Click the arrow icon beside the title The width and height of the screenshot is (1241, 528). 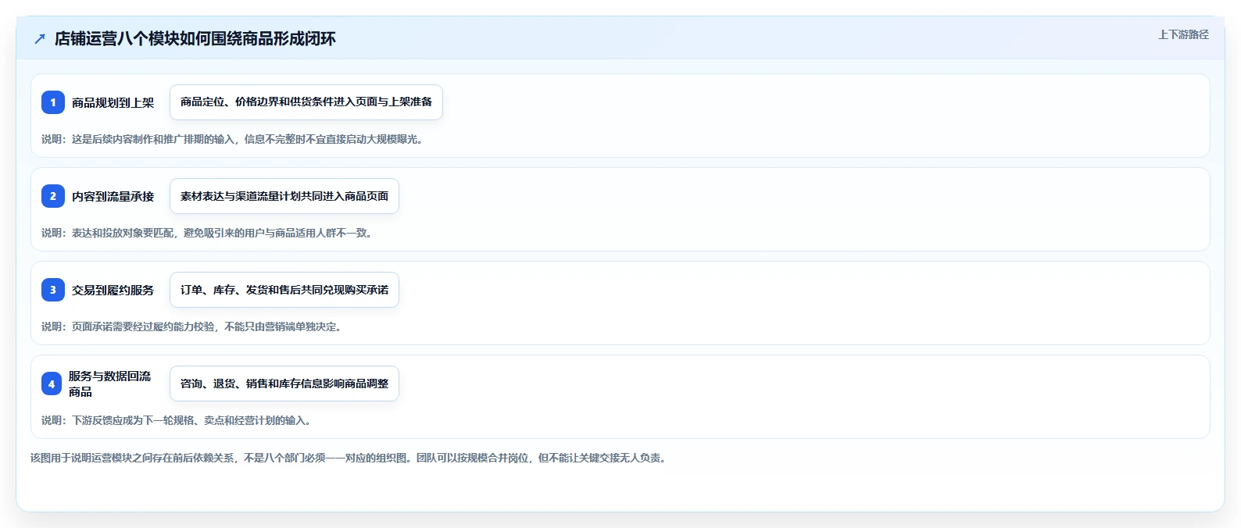click(x=40, y=39)
